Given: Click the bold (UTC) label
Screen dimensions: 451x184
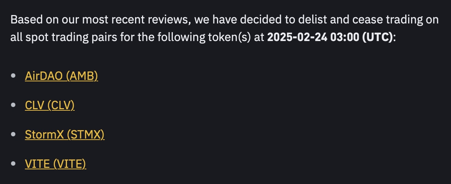Looking at the screenshot, I should [x=379, y=37].
